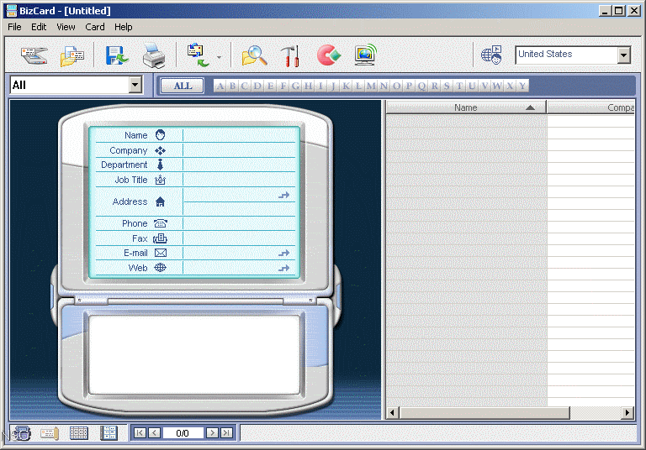The image size is (646, 450).
Task: Switch to card label view icon
Action: [x=50, y=433]
